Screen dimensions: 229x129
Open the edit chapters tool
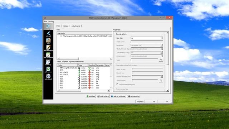click(x=48, y=55)
